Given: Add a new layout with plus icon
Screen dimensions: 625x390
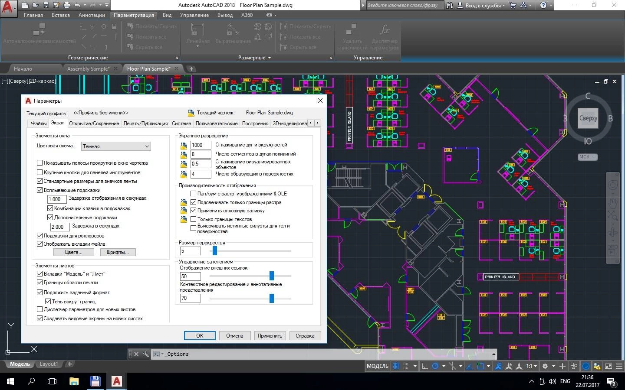Looking at the screenshot, I should [x=69, y=364].
